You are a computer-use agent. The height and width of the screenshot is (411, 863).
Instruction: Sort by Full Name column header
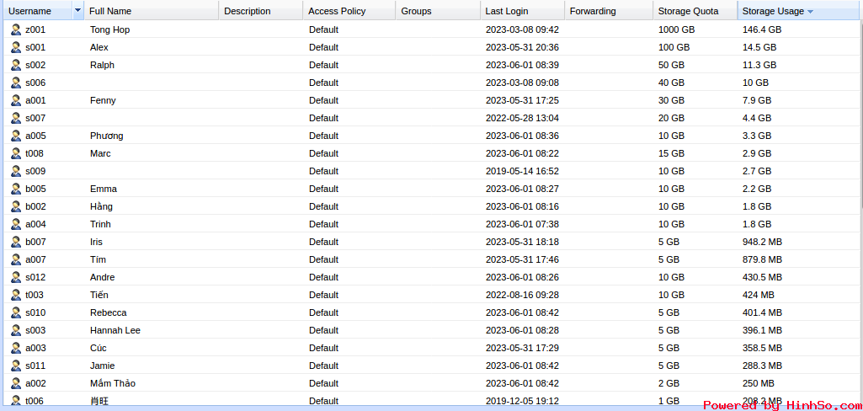pyautogui.click(x=109, y=11)
